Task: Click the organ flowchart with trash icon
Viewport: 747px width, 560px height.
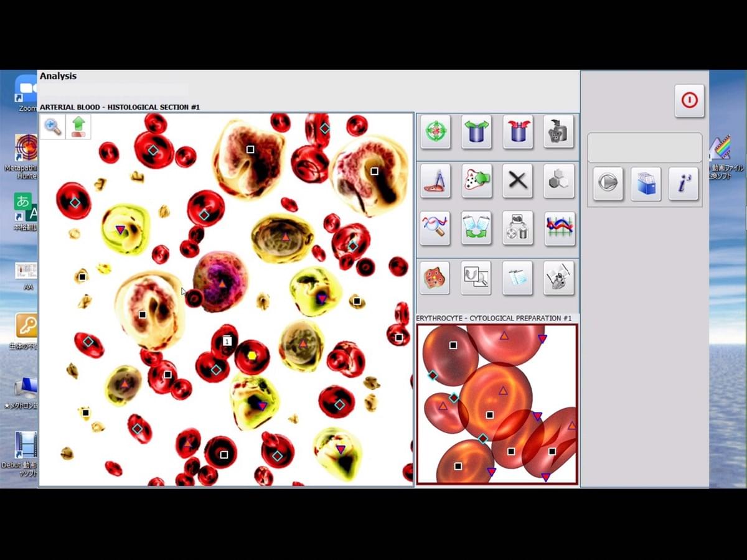Action: click(x=518, y=228)
